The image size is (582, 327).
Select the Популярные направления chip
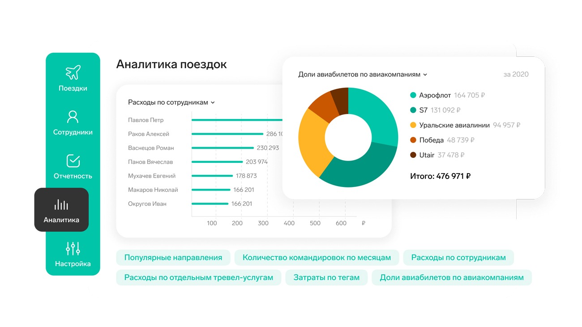coord(173,258)
